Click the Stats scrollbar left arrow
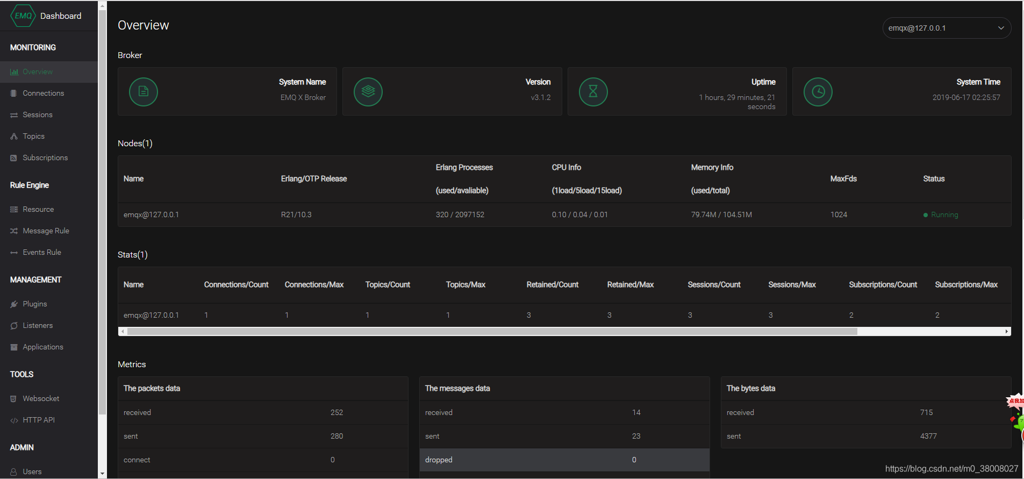This screenshot has height=479, width=1024. tap(123, 332)
